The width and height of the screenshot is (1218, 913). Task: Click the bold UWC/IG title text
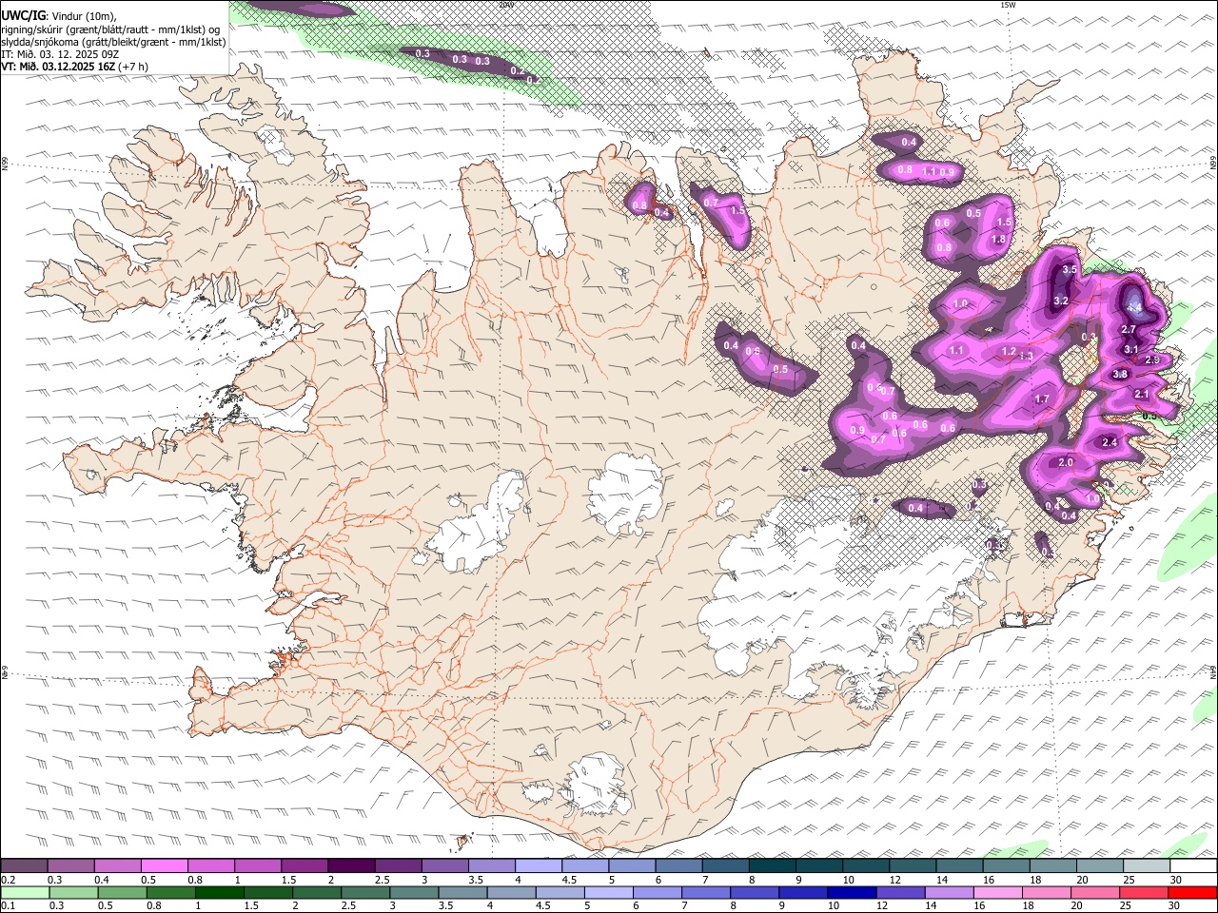tap(23, 16)
